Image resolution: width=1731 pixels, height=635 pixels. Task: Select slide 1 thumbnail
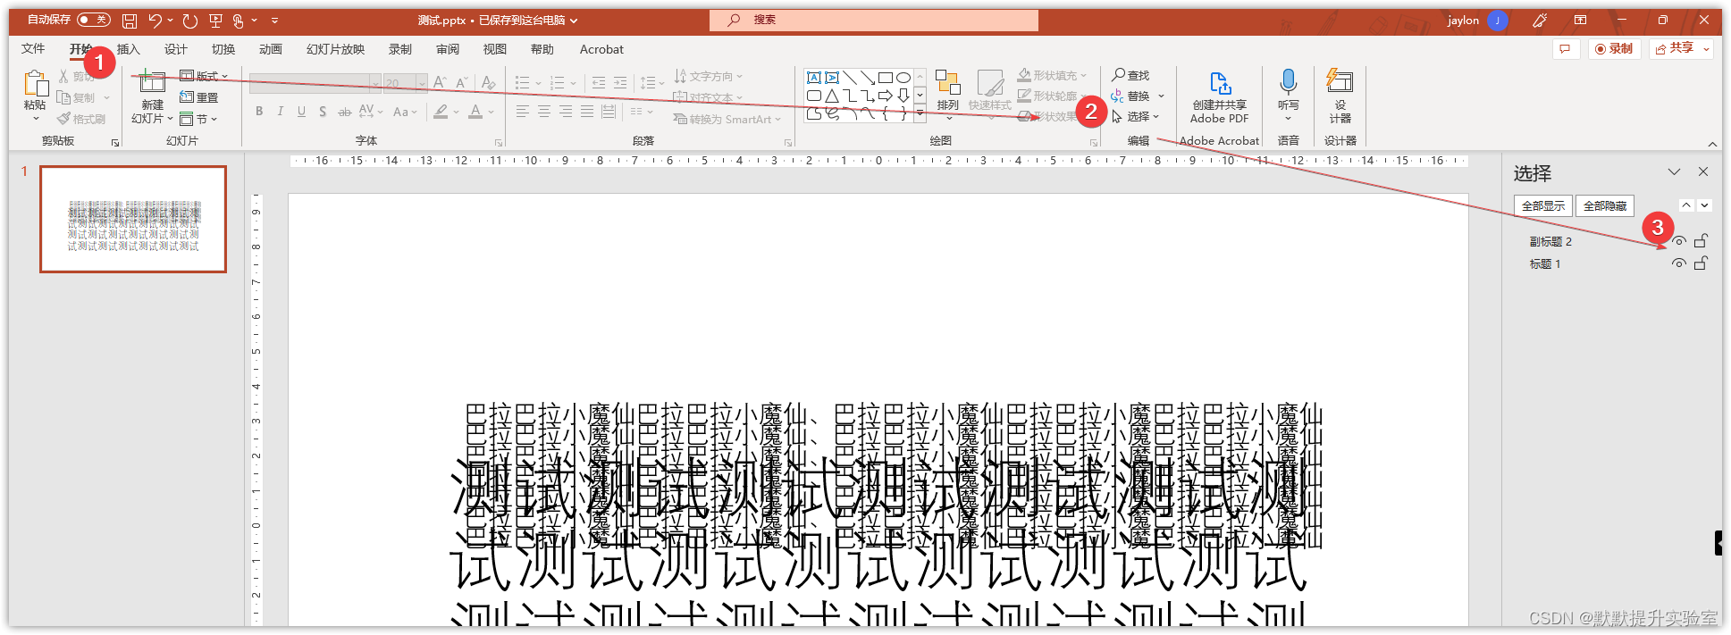[133, 219]
